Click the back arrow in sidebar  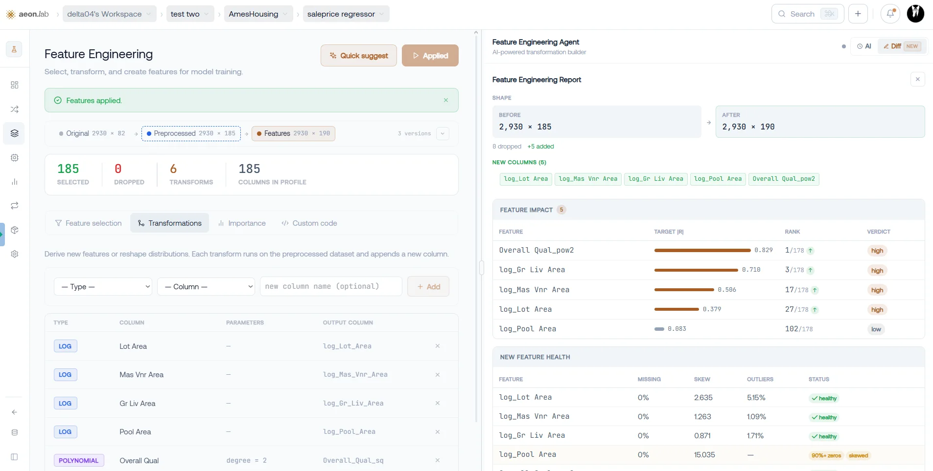(x=15, y=412)
